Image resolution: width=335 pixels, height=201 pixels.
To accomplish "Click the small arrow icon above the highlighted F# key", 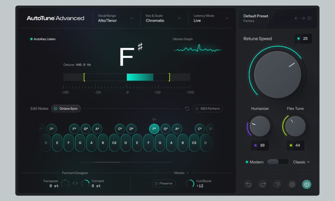I will click(154, 119).
